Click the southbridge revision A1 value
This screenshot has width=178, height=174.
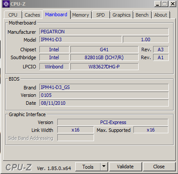161,57
